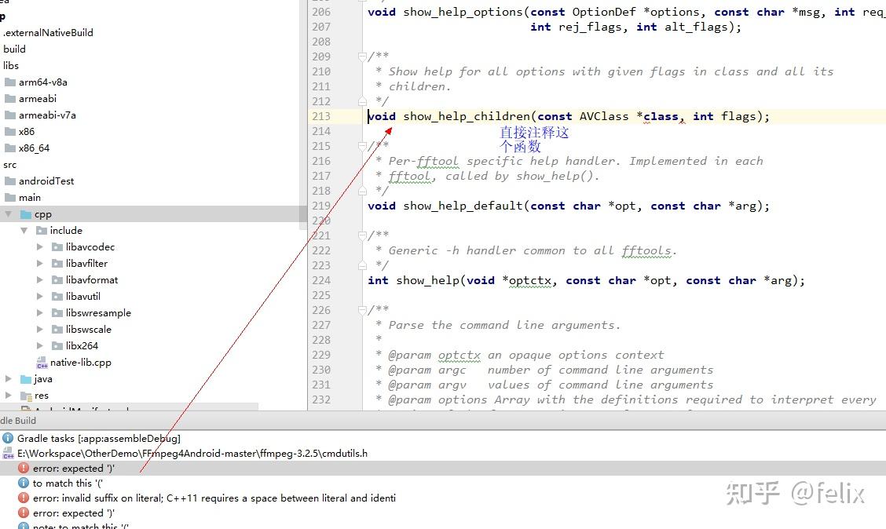
Task: Select the src folder item
Action: 9,165
